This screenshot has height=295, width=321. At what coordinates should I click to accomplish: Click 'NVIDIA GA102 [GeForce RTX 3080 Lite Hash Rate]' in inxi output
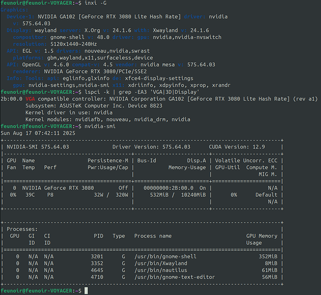click(109, 17)
